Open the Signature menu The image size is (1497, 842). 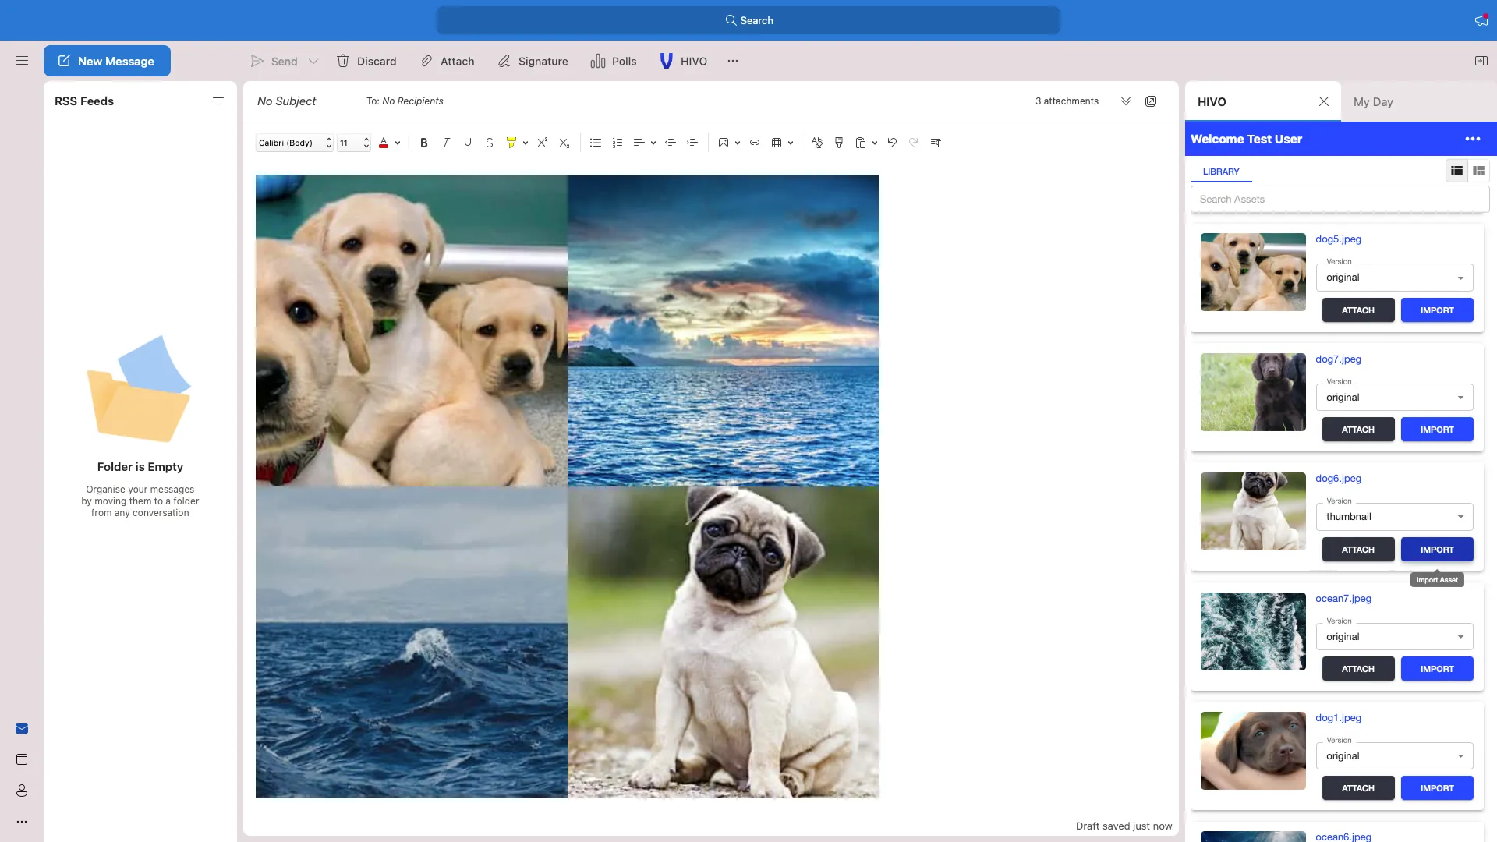533,61
